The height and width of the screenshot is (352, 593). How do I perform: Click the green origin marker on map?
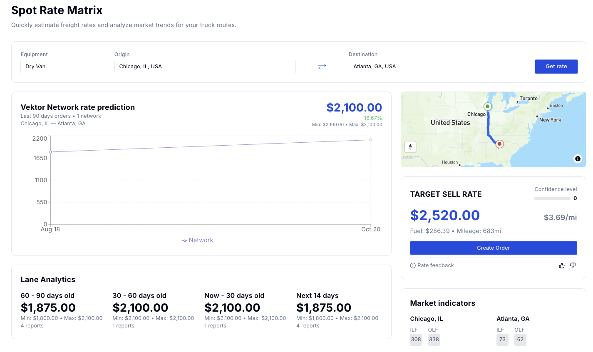[487, 107]
